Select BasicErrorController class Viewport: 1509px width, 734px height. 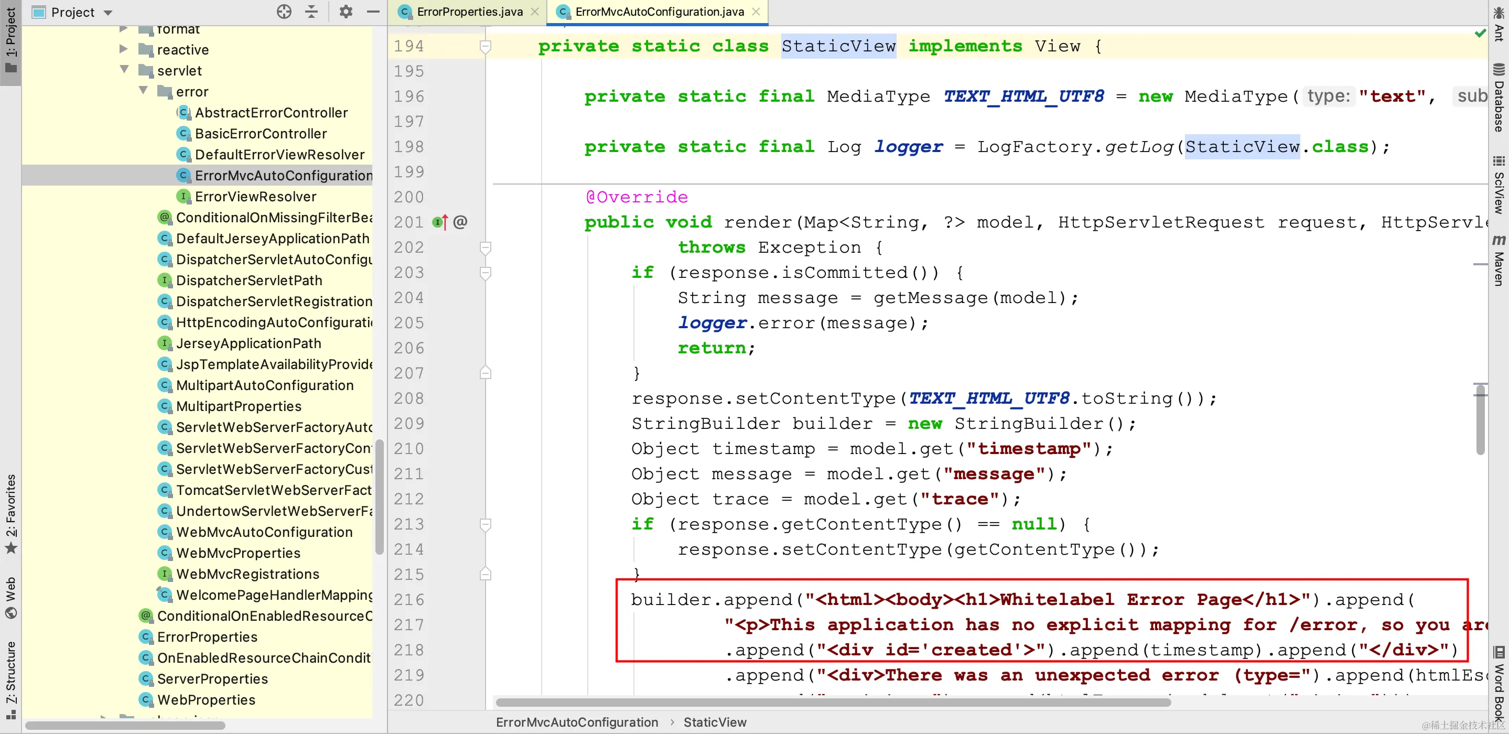[261, 134]
